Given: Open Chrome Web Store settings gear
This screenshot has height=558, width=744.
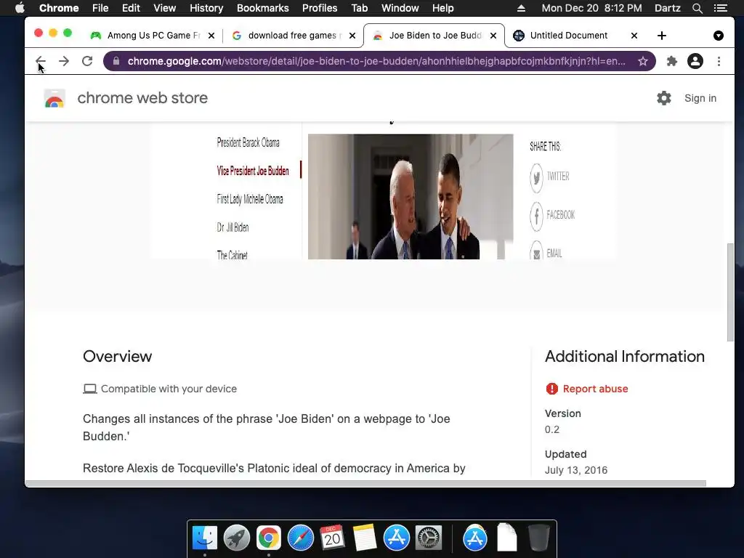Looking at the screenshot, I should (664, 98).
